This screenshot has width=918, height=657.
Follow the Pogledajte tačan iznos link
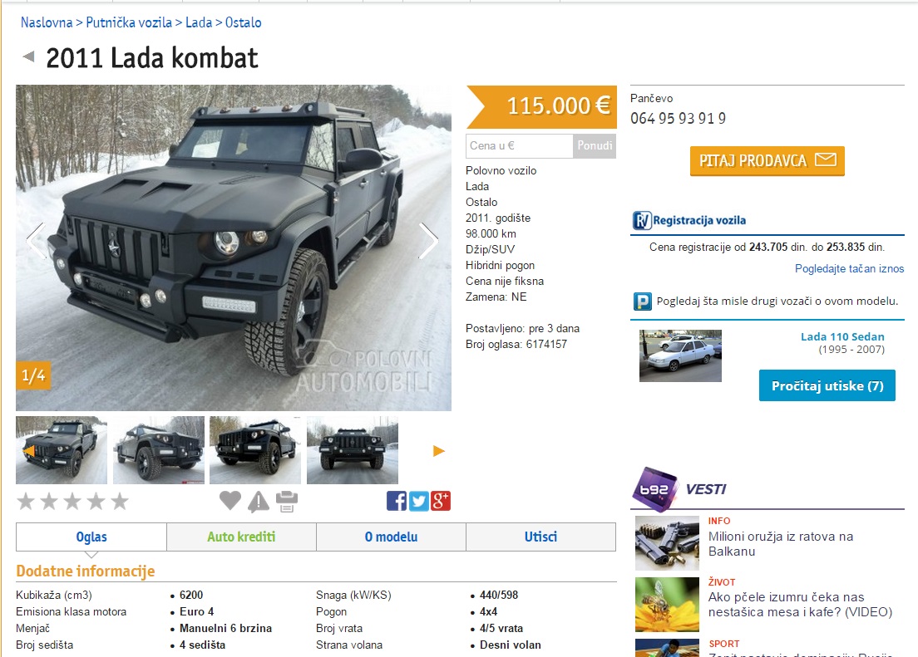(x=849, y=268)
